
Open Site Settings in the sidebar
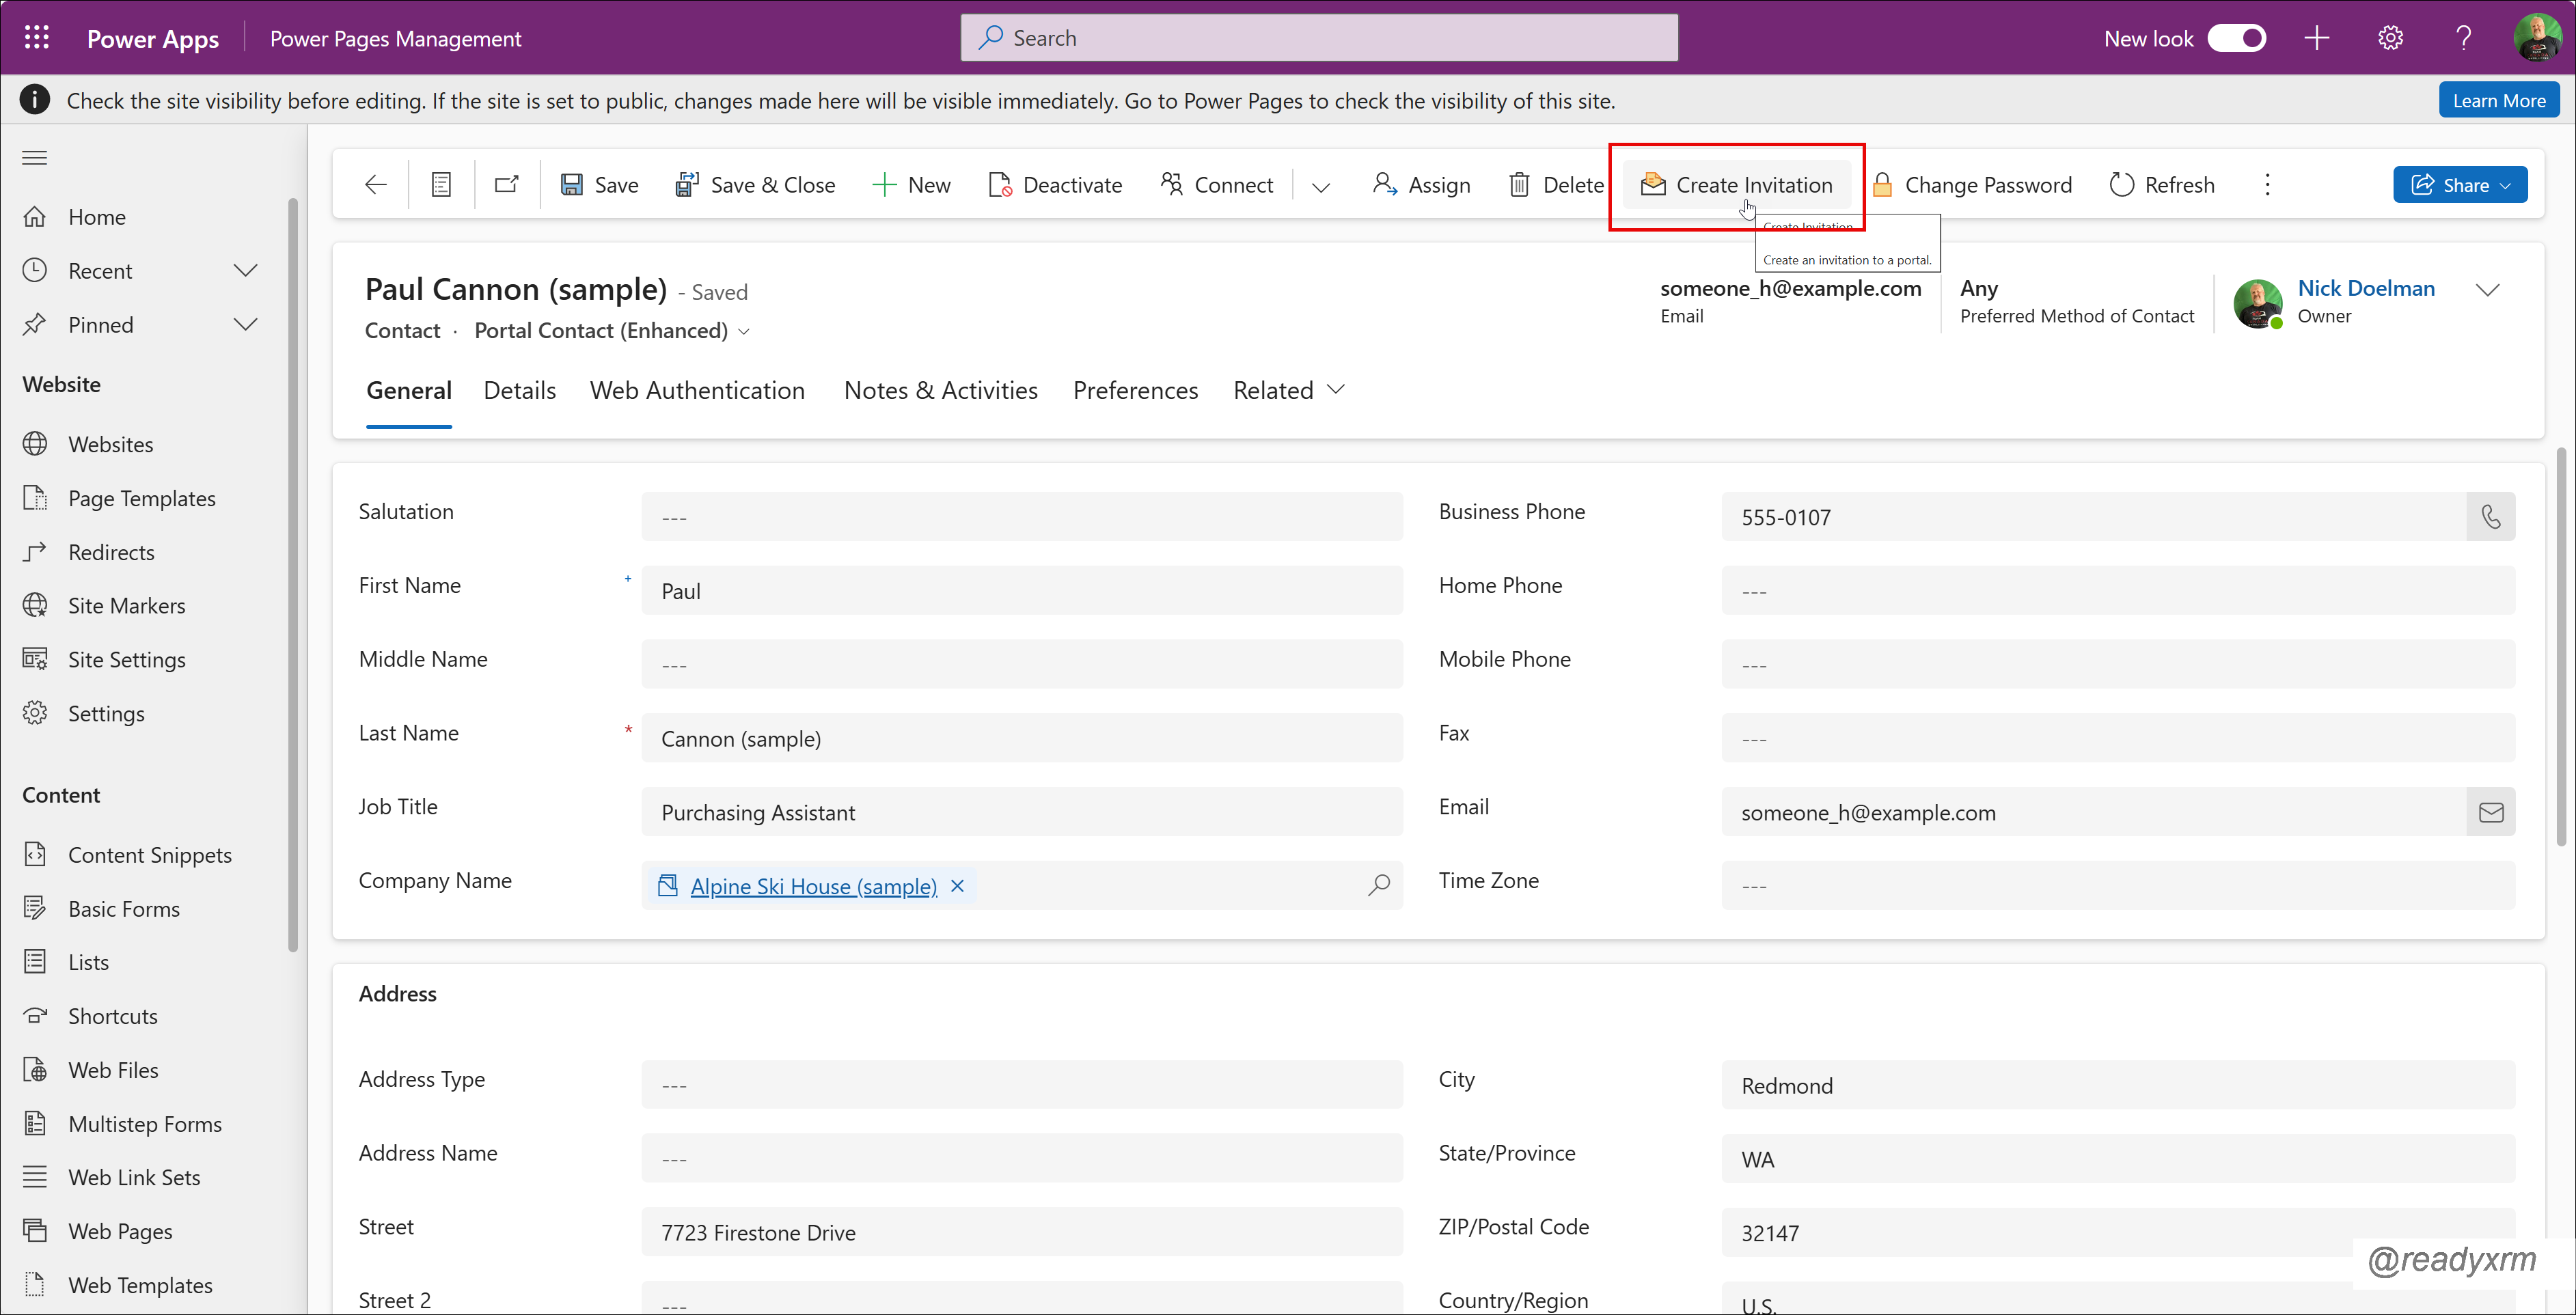tap(126, 659)
